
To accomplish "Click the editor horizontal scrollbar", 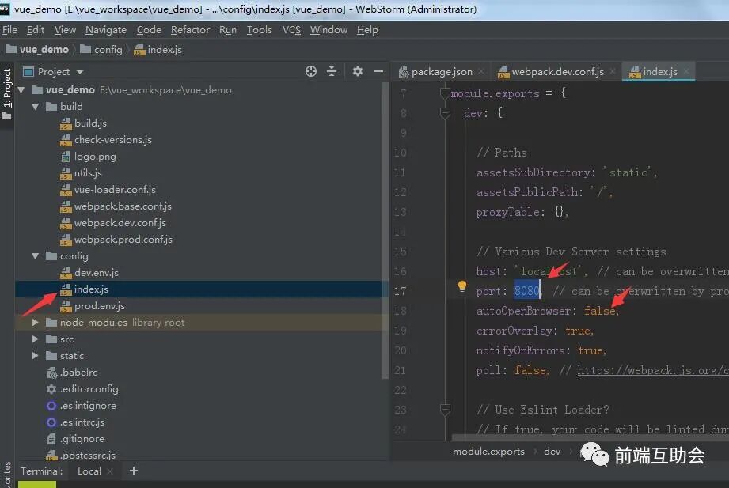I will (x=590, y=437).
